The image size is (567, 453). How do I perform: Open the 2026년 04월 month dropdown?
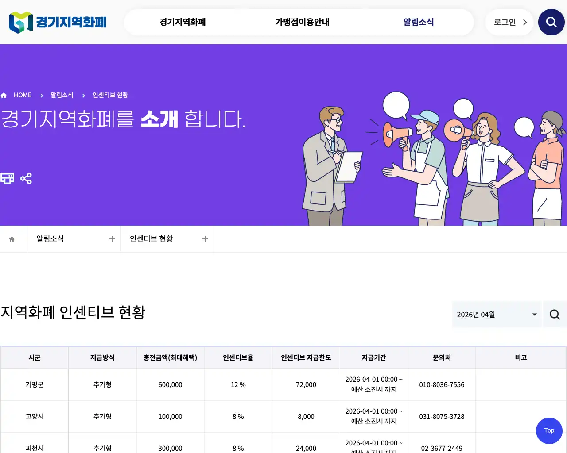tap(496, 314)
